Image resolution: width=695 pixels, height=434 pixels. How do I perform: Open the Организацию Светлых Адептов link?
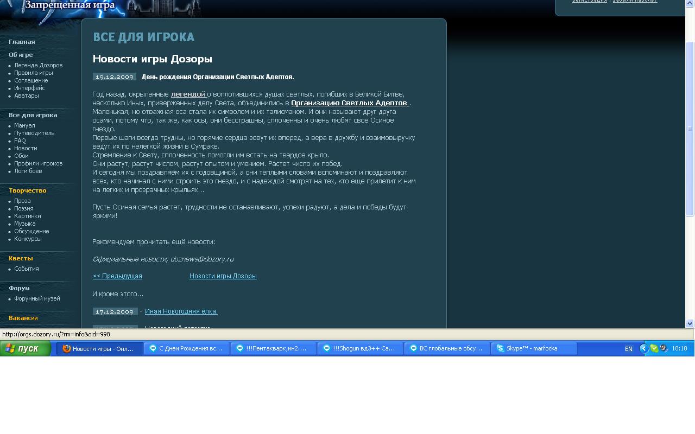tap(350, 103)
